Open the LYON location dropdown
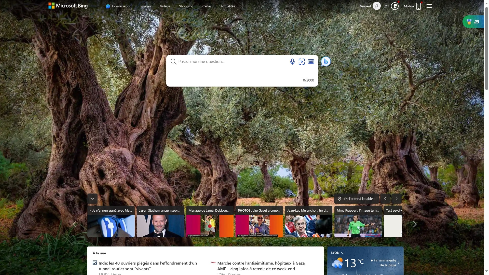 click(x=337, y=253)
